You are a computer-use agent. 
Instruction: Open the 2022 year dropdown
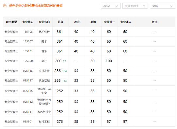click(110, 6)
